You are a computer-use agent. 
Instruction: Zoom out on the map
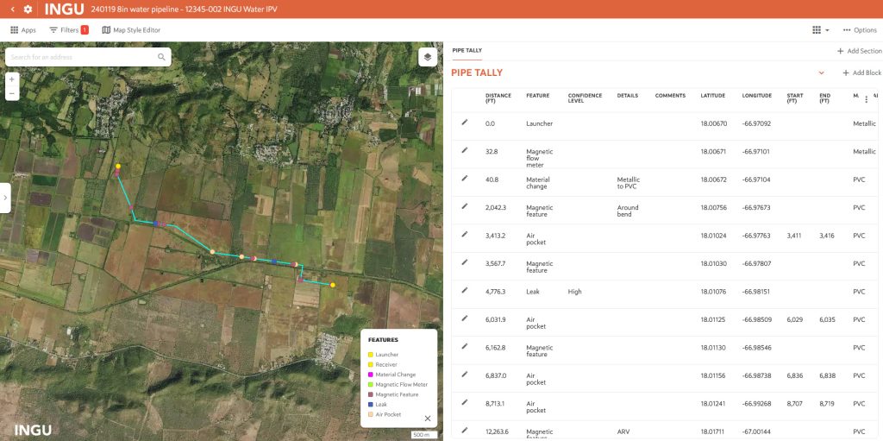(x=12, y=93)
